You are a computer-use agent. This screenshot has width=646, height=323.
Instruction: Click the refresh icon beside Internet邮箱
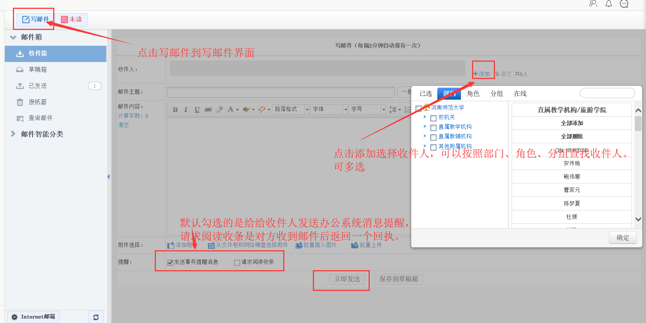pos(96,317)
